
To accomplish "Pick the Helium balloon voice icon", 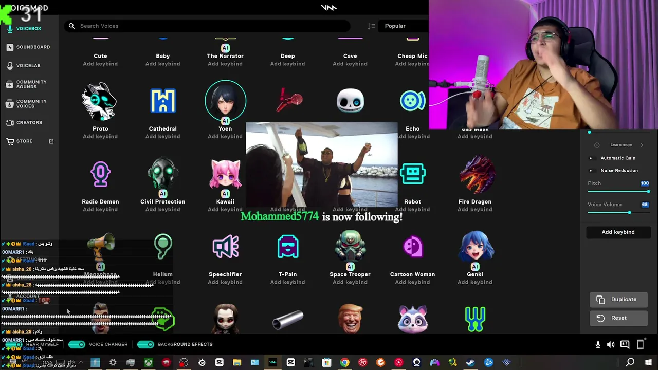I will (x=163, y=247).
